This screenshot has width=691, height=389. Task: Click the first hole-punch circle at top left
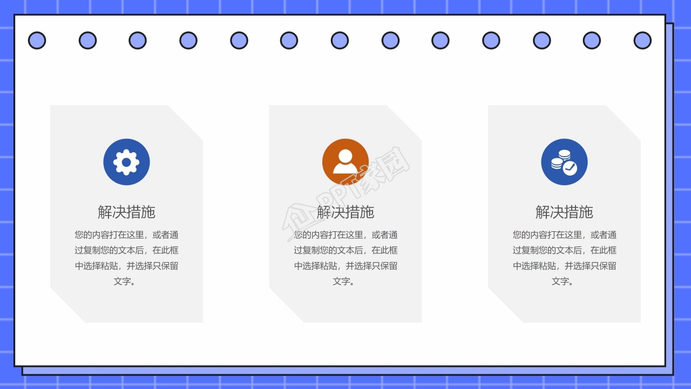37,40
